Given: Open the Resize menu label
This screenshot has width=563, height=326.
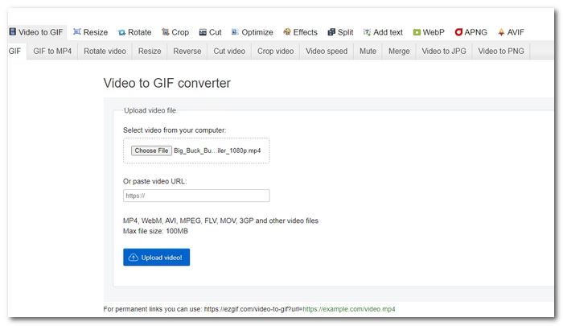Looking at the screenshot, I should (x=96, y=32).
